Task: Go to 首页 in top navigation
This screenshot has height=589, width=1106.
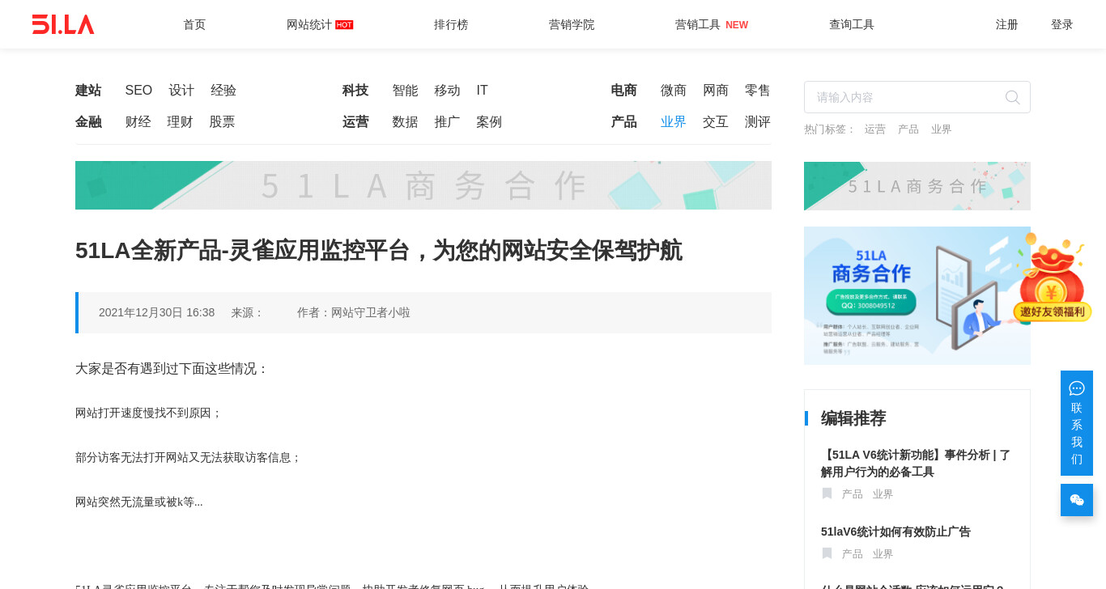Action: (194, 24)
